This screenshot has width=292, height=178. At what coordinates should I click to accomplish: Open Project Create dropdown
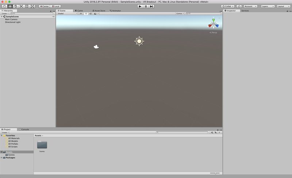point(5,132)
